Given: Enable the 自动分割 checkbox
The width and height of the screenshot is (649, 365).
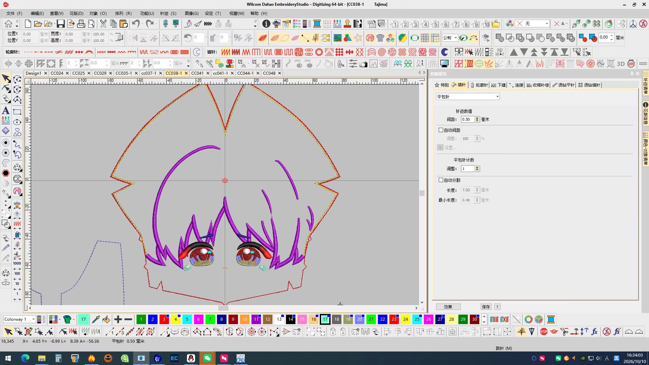Looking at the screenshot, I should point(441,180).
